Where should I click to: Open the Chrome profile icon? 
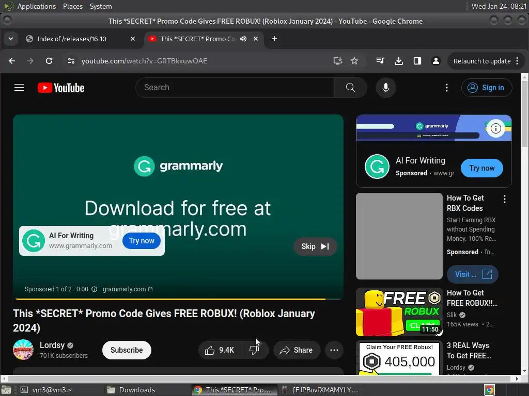(436, 61)
